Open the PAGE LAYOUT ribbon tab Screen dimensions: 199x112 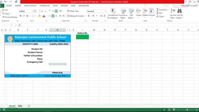pyautogui.click(x=30, y=6)
